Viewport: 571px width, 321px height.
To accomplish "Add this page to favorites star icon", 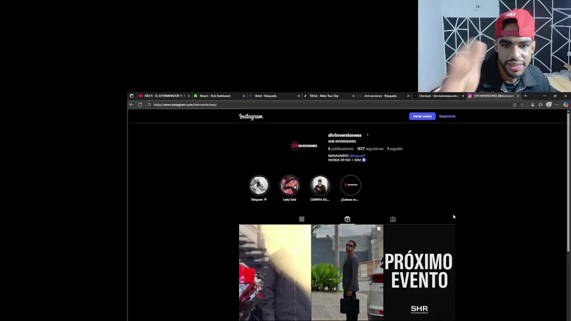I will click(x=522, y=105).
